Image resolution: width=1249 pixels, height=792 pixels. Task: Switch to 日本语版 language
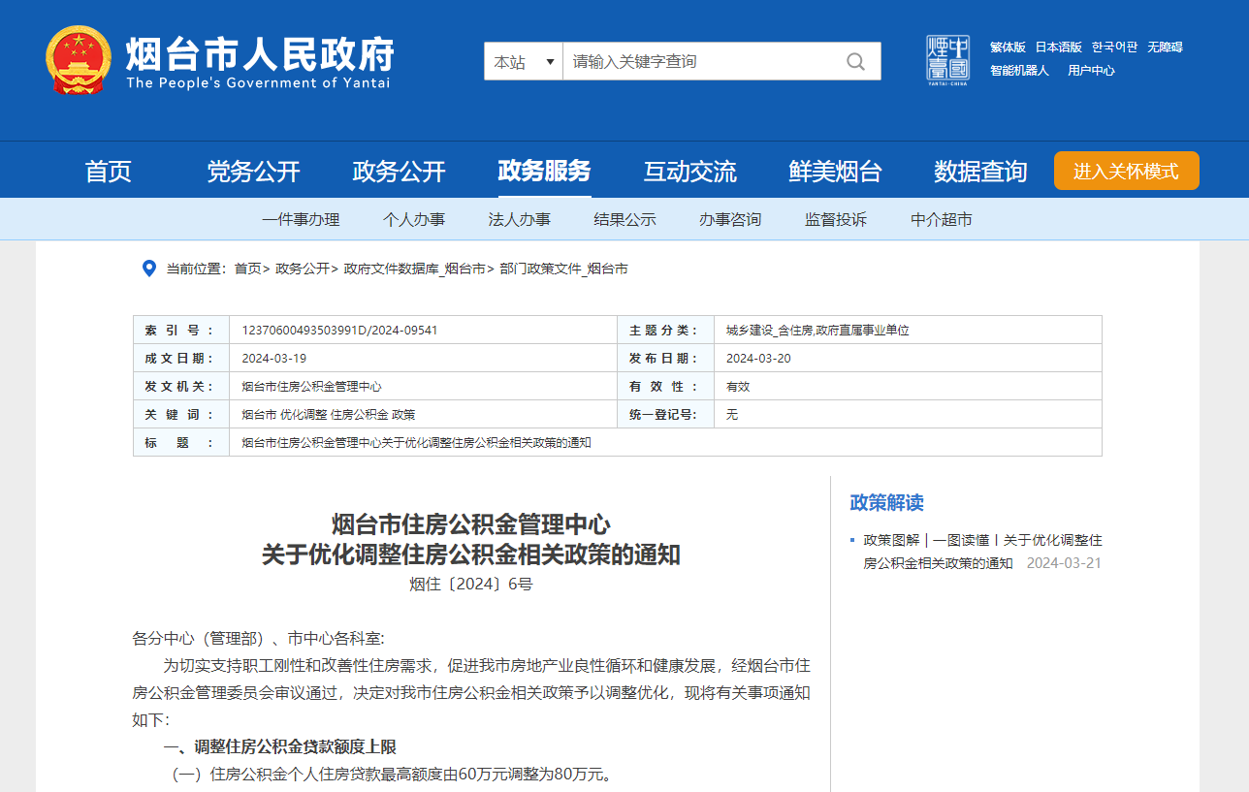click(1058, 47)
